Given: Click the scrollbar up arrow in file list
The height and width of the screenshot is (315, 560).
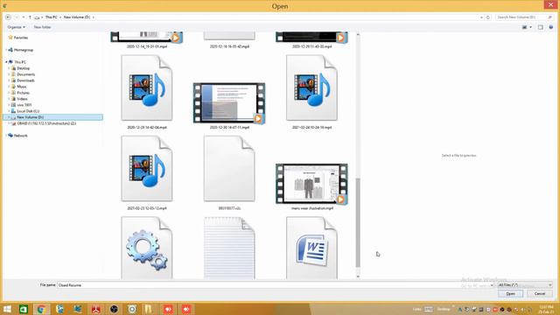Looking at the screenshot, I should tap(358, 34).
